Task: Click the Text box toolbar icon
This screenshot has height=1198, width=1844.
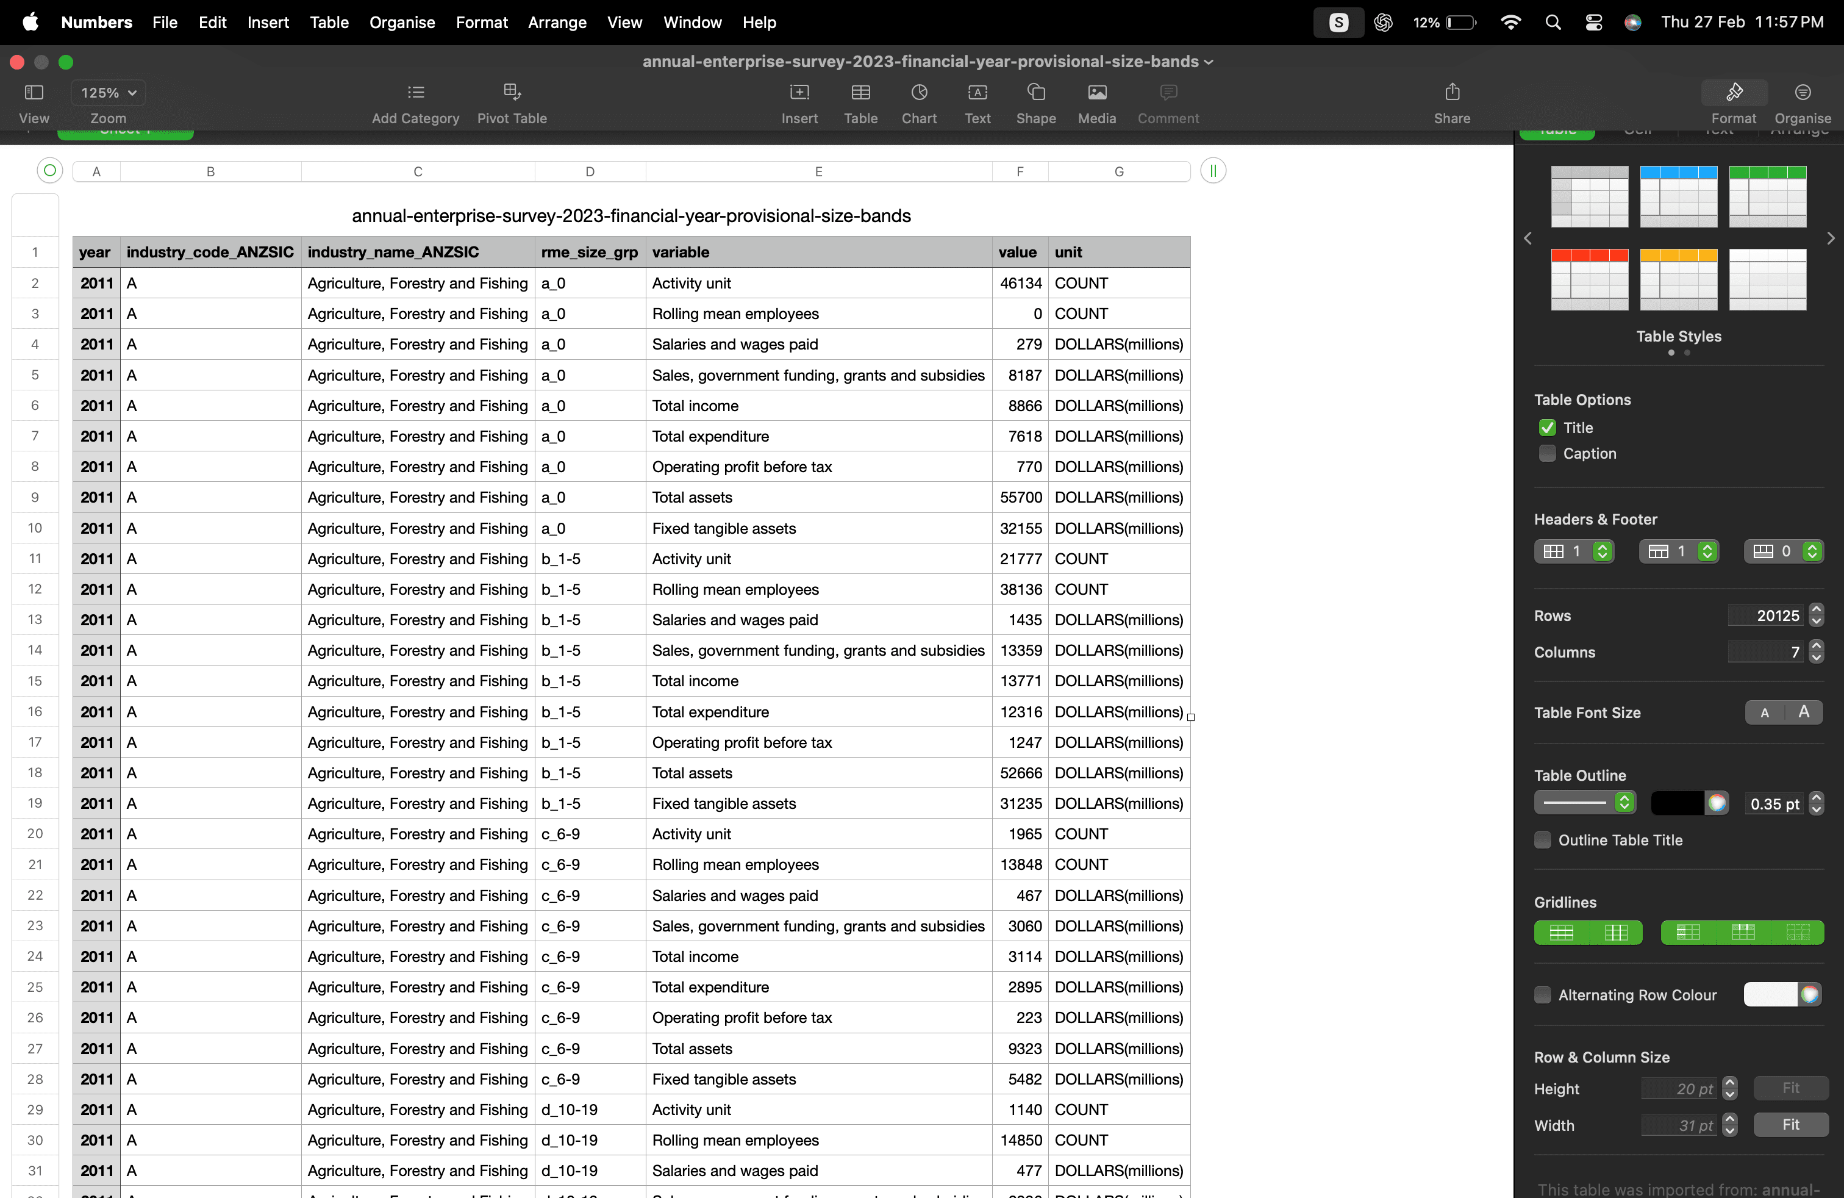Action: pos(977,93)
